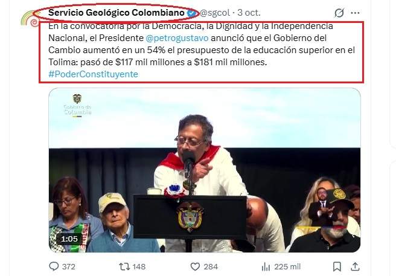Click the Grok circle-slash icon
This screenshot has width=396, height=276.
pyautogui.click(x=339, y=13)
